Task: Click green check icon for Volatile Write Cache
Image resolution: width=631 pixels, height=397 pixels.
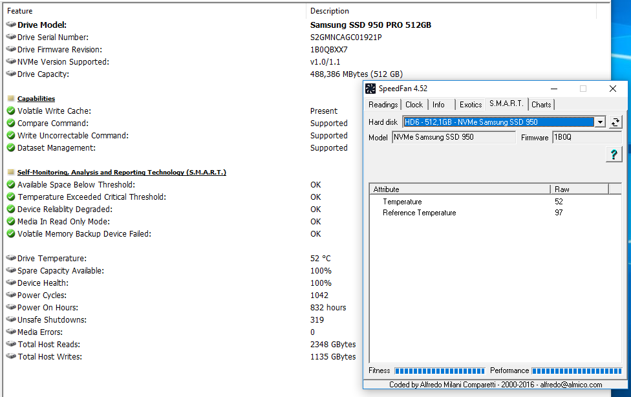Action: click(x=11, y=111)
